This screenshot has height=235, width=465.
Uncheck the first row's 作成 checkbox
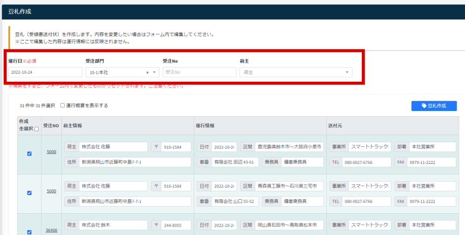click(29, 154)
